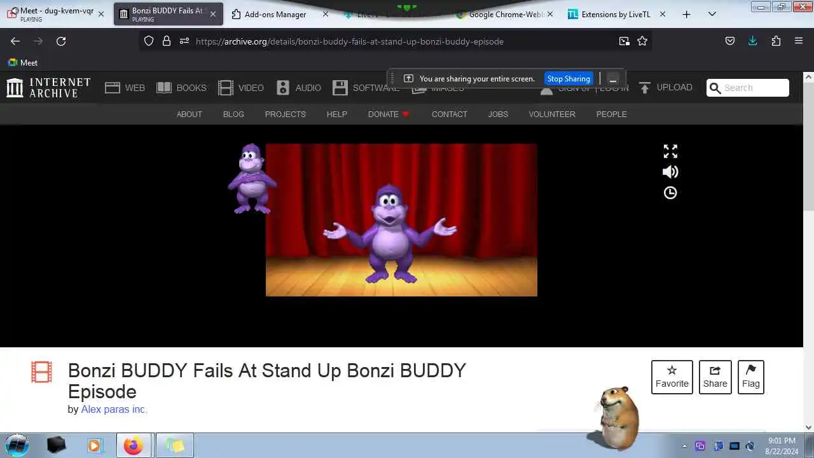This screenshot has height=458, width=814.
Task: Open the BLOG link
Action: click(x=233, y=114)
